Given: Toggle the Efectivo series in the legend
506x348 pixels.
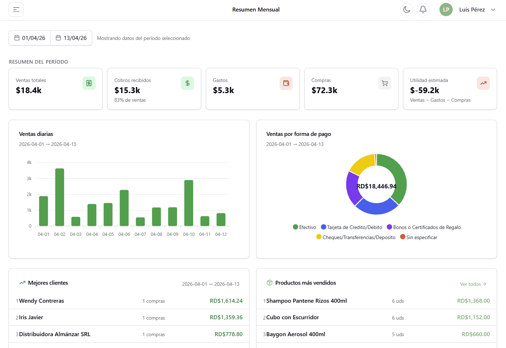Looking at the screenshot, I should pyautogui.click(x=304, y=227).
